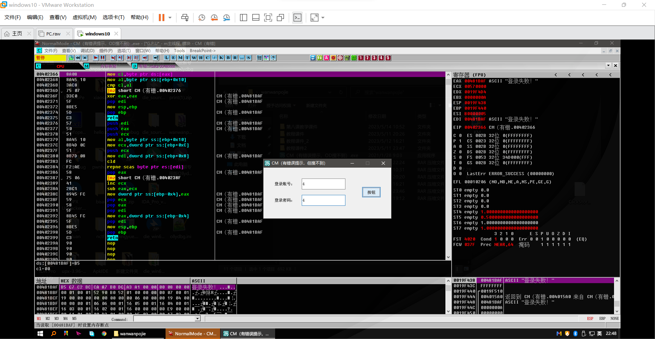This screenshot has height=339, width=655.
Task: Click register view left arrow next to (FPU)
Action: point(556,75)
